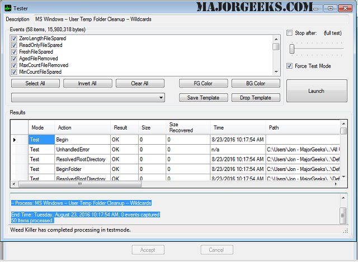Click the Path column header

(303, 127)
